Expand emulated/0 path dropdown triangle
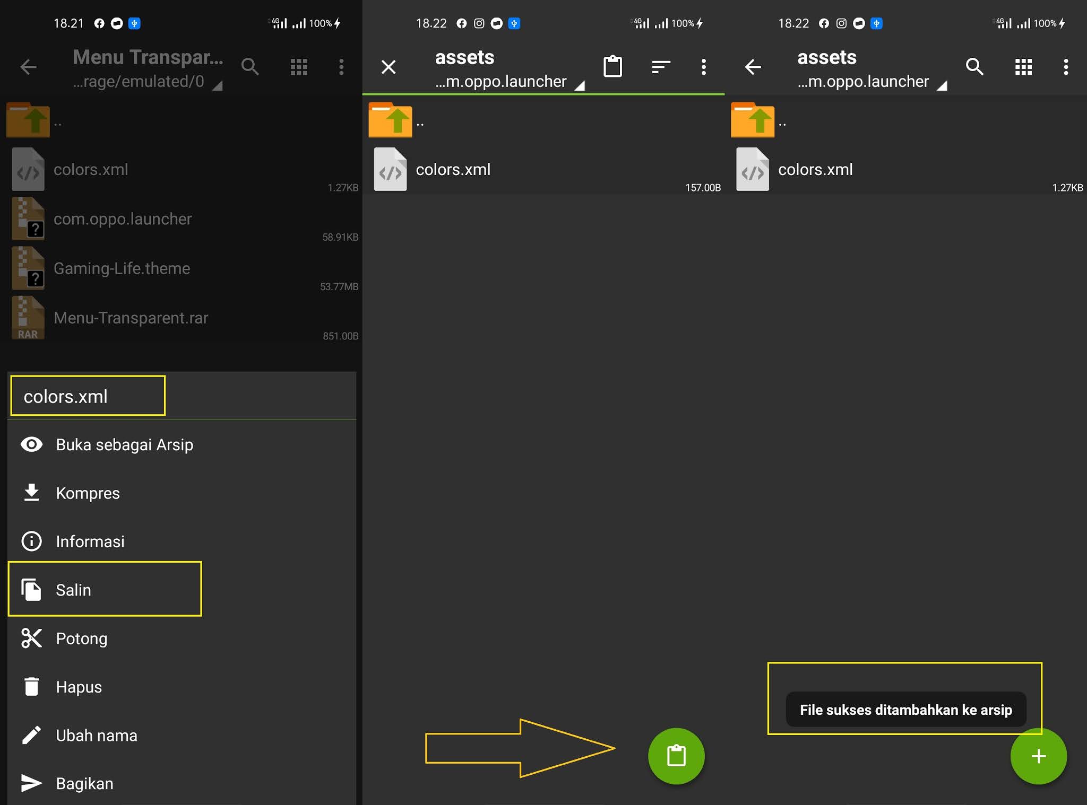Viewport: 1087px width, 805px height. [x=218, y=85]
